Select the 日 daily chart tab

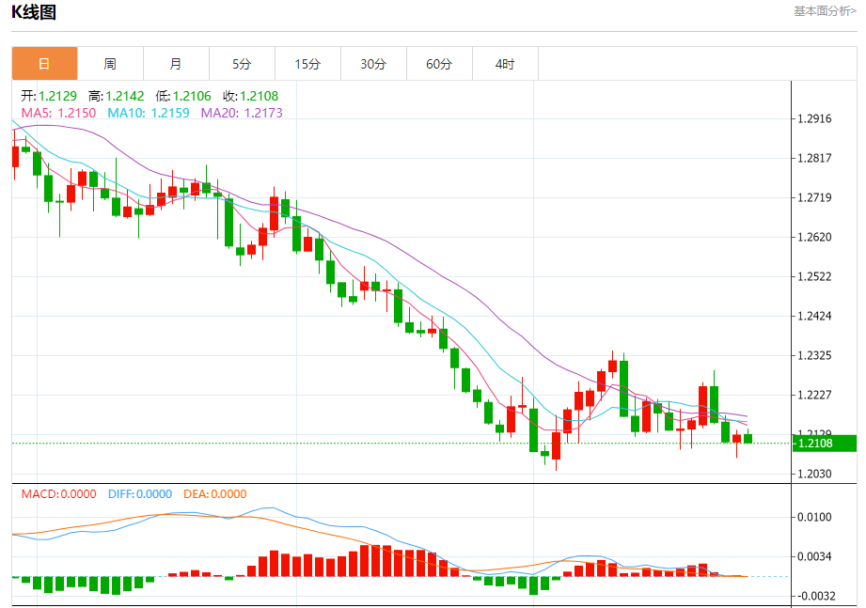click(45, 64)
